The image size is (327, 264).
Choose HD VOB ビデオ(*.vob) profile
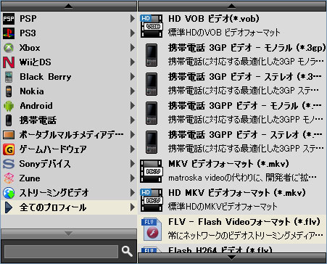(232, 26)
